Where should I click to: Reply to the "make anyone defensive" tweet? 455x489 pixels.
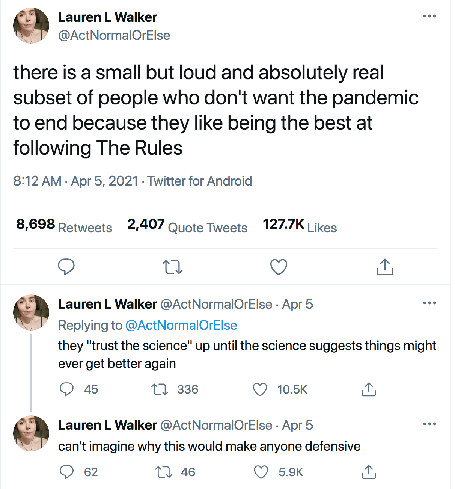(x=67, y=472)
